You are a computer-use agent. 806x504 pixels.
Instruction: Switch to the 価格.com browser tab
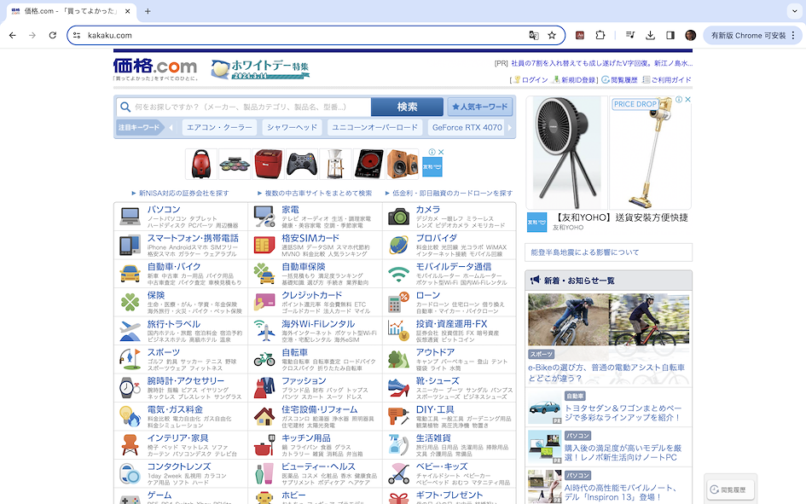pos(71,11)
